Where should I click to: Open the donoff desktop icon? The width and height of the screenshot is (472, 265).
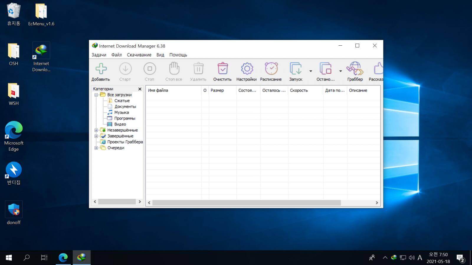click(14, 213)
